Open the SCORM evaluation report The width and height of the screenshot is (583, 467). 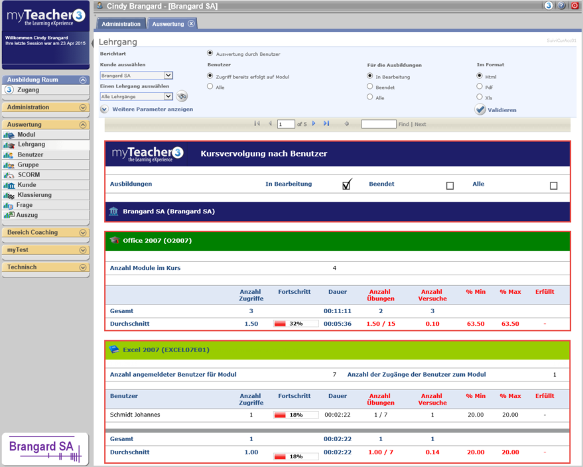pyautogui.click(x=29, y=175)
